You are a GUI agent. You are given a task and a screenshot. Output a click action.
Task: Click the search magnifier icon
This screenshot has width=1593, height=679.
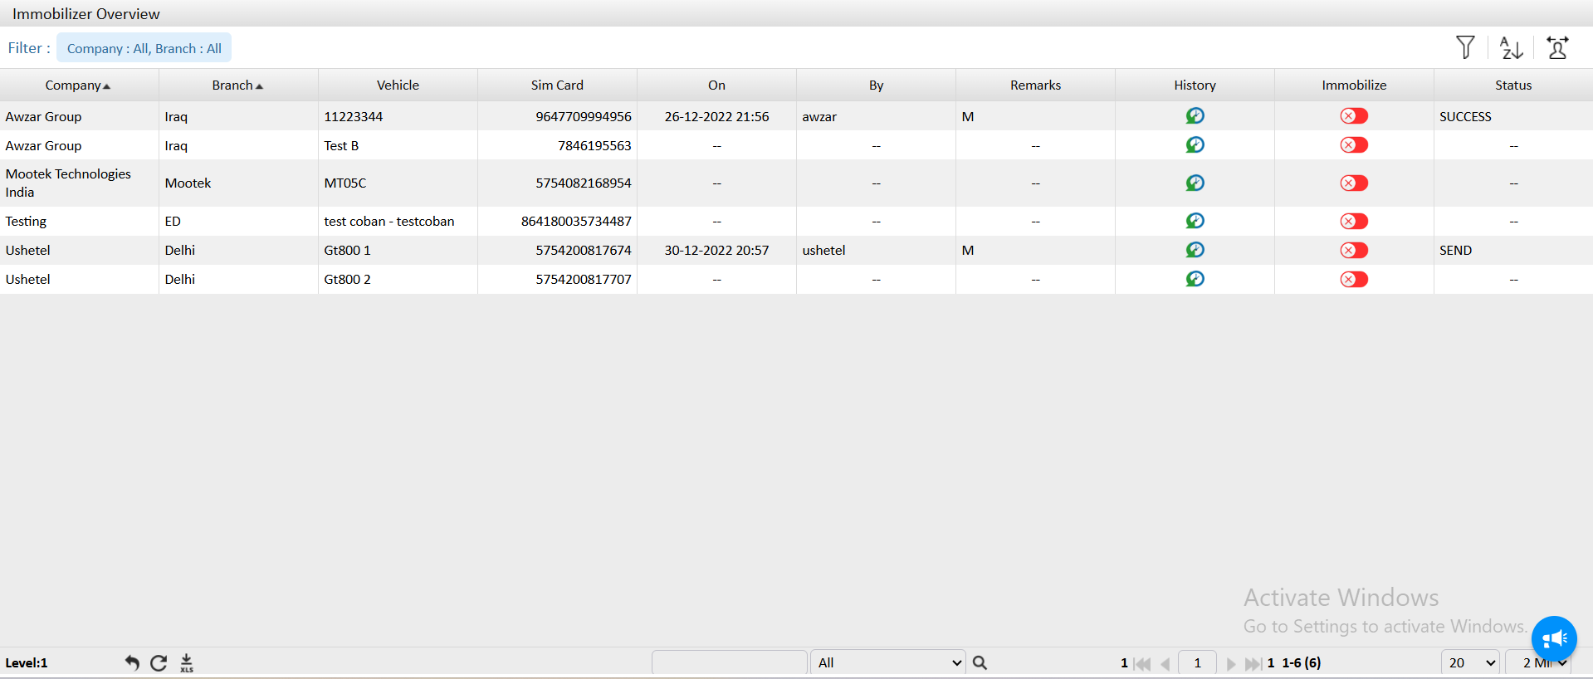tap(980, 662)
